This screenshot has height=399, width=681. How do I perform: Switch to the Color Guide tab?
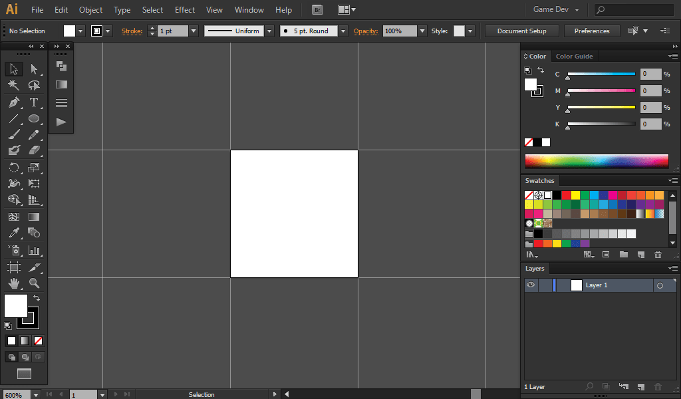click(x=575, y=56)
